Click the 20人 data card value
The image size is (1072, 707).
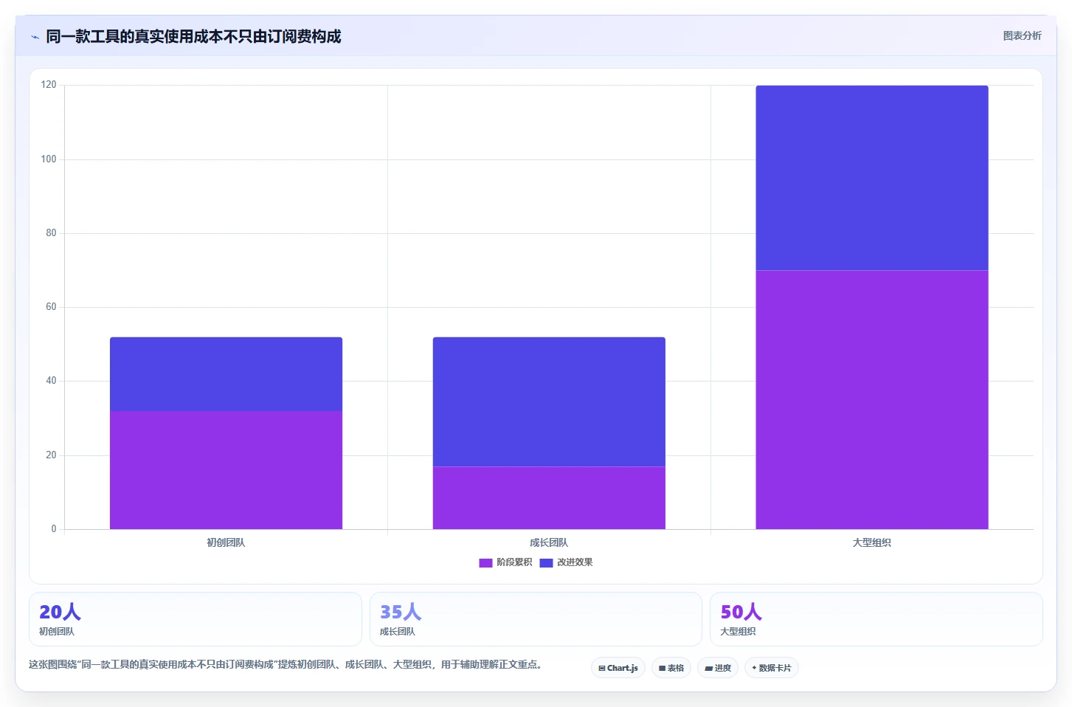[60, 612]
